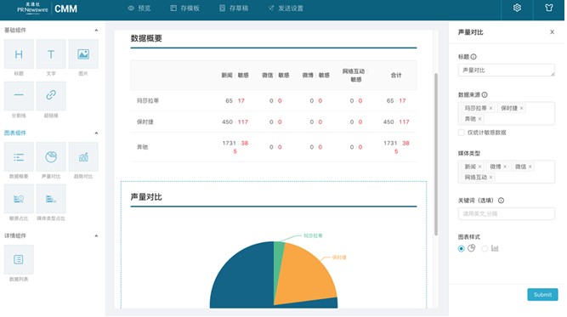Select the 数据概要 section heading
The image size is (567, 317).
(x=146, y=38)
